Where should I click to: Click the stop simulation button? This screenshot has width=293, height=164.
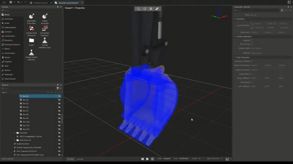(x=152, y=159)
